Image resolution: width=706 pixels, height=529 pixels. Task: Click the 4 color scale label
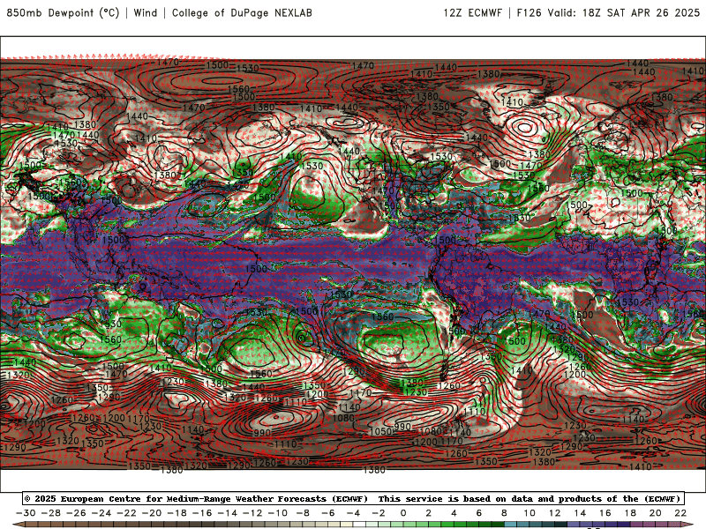point(454,513)
